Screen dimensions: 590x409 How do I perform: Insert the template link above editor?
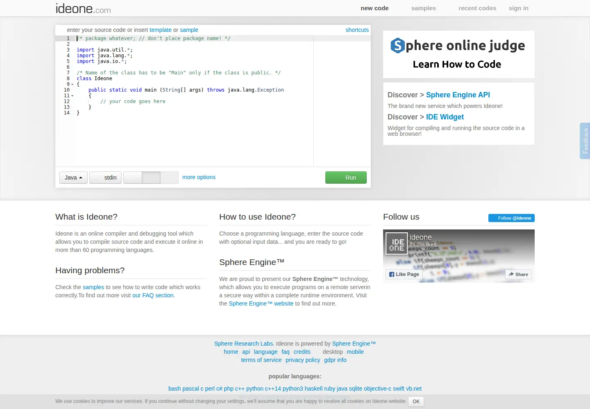coord(161,30)
